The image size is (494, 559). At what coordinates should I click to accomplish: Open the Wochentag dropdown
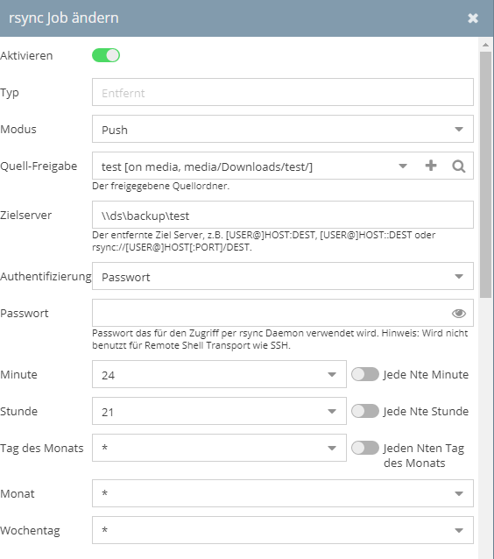pos(283,530)
